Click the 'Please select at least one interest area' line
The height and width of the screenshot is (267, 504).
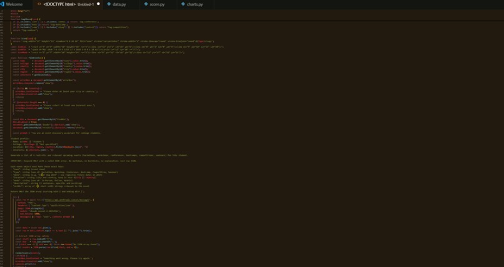click(55, 105)
